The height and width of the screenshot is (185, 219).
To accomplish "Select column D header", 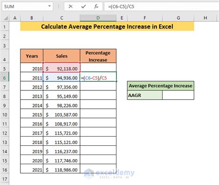I will (98, 18).
